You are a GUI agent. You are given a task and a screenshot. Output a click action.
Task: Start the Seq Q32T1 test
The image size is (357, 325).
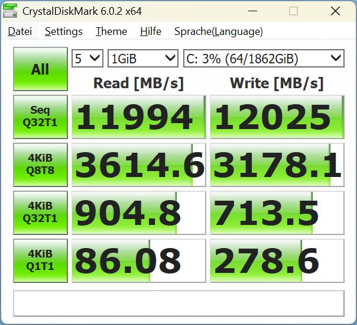point(40,117)
